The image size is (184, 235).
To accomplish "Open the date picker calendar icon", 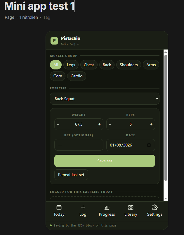I will [x=149, y=145].
